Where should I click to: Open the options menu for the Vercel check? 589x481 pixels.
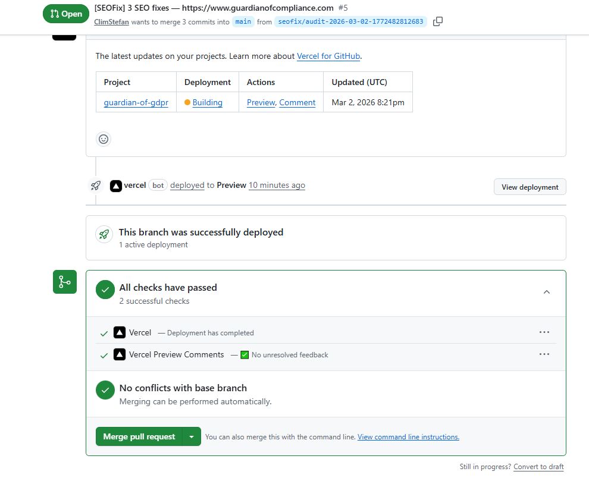(x=544, y=332)
